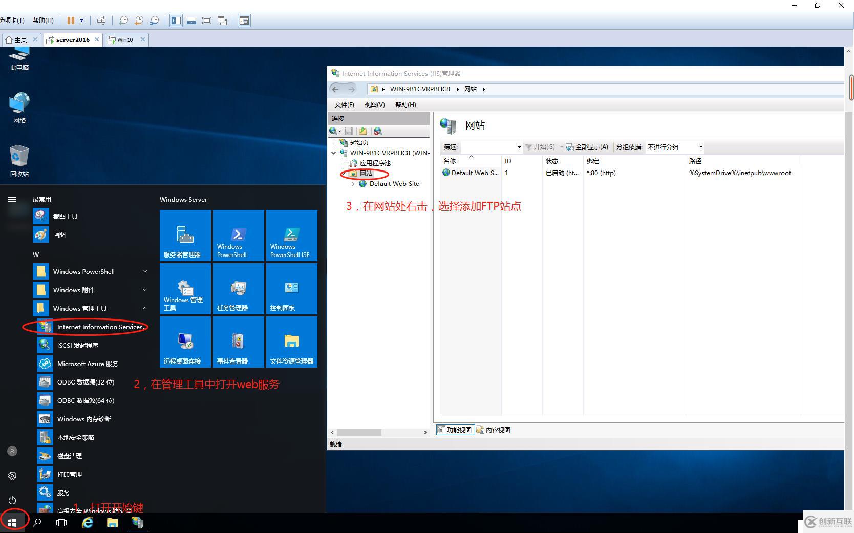The width and height of the screenshot is (854, 533).
Task: Open 本地安全策略 entry
Action: click(92, 437)
